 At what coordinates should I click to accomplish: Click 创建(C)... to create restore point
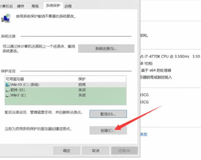108,130
